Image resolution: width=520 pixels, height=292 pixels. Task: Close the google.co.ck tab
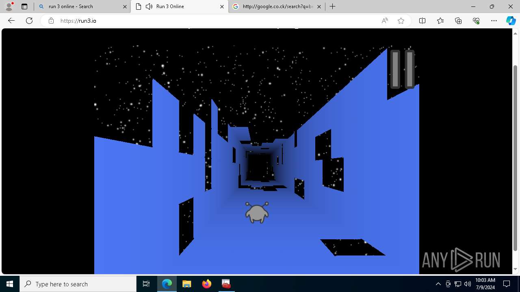pos(319,6)
